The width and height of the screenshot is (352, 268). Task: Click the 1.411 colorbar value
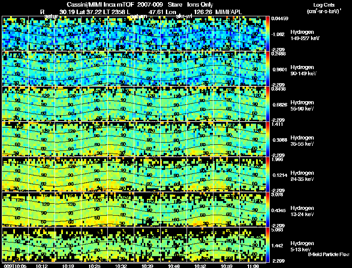pos(277,124)
